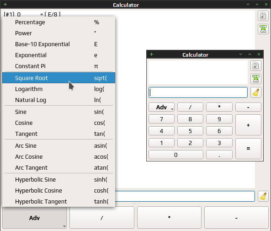Pick Base-10 Exponential menu item
The image size is (271, 231).
58,44
